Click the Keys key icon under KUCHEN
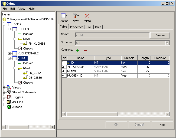 20,39
